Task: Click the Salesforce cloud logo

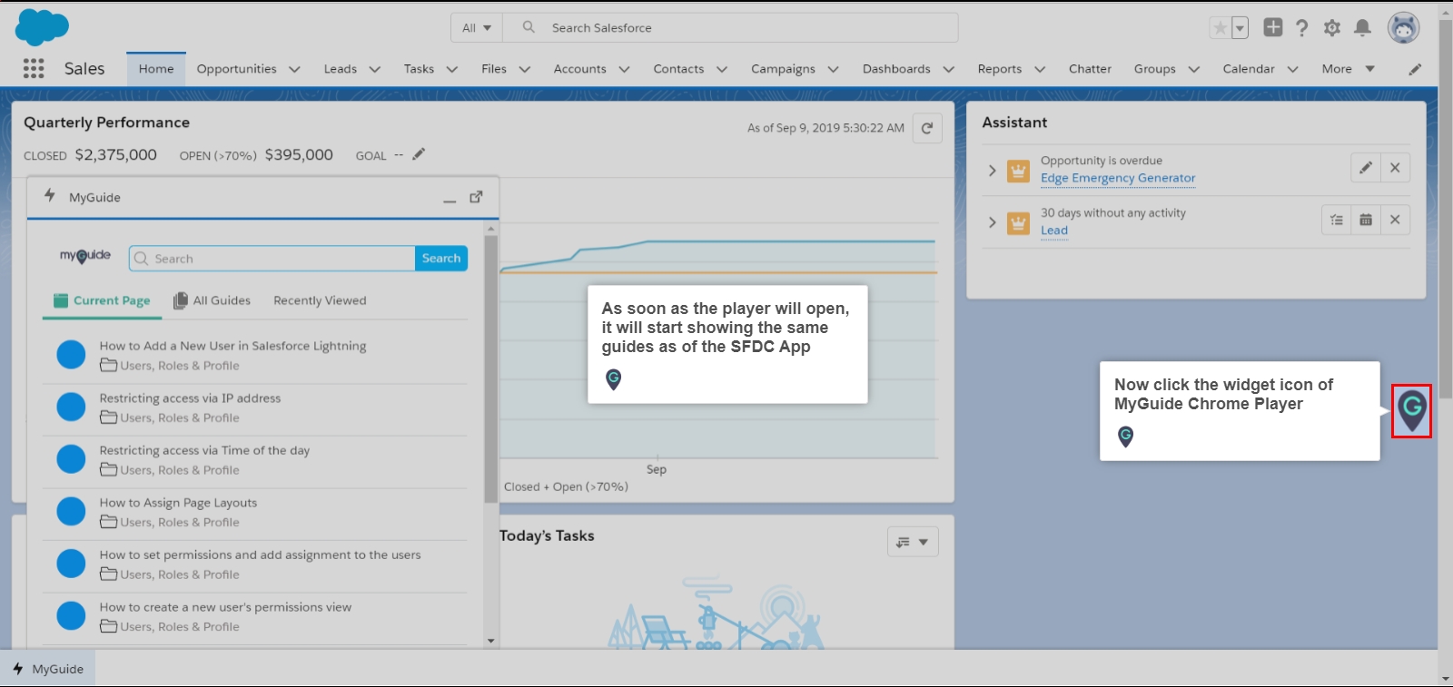Action: point(42,27)
